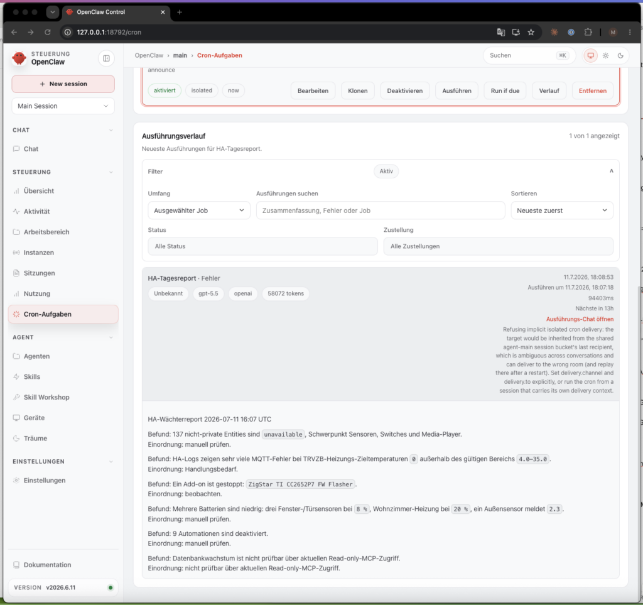
Task: Collapse the EINSTELLUNGEN sidebar section
Action: pyautogui.click(x=111, y=461)
